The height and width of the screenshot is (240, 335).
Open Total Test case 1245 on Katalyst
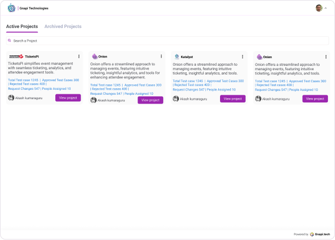[x=188, y=81]
